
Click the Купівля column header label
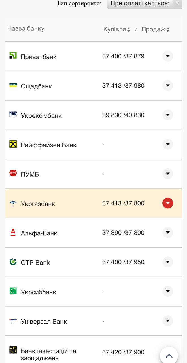click(114, 29)
